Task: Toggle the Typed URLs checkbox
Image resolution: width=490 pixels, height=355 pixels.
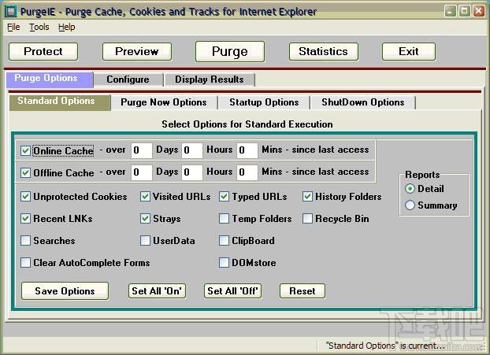Action: (x=224, y=197)
